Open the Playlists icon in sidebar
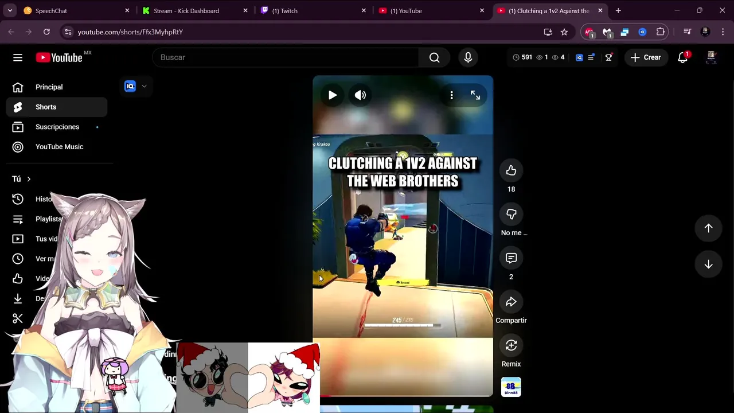Image resolution: width=734 pixels, height=413 pixels. (x=18, y=219)
